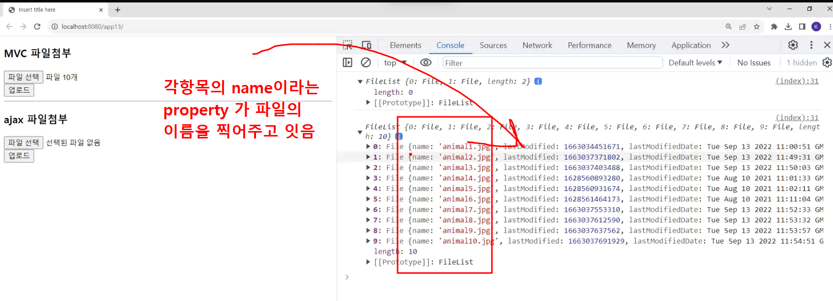Expand File entry 3 animal4.jpg
Image resolution: width=833 pixels, height=301 pixels.
pos(368,178)
